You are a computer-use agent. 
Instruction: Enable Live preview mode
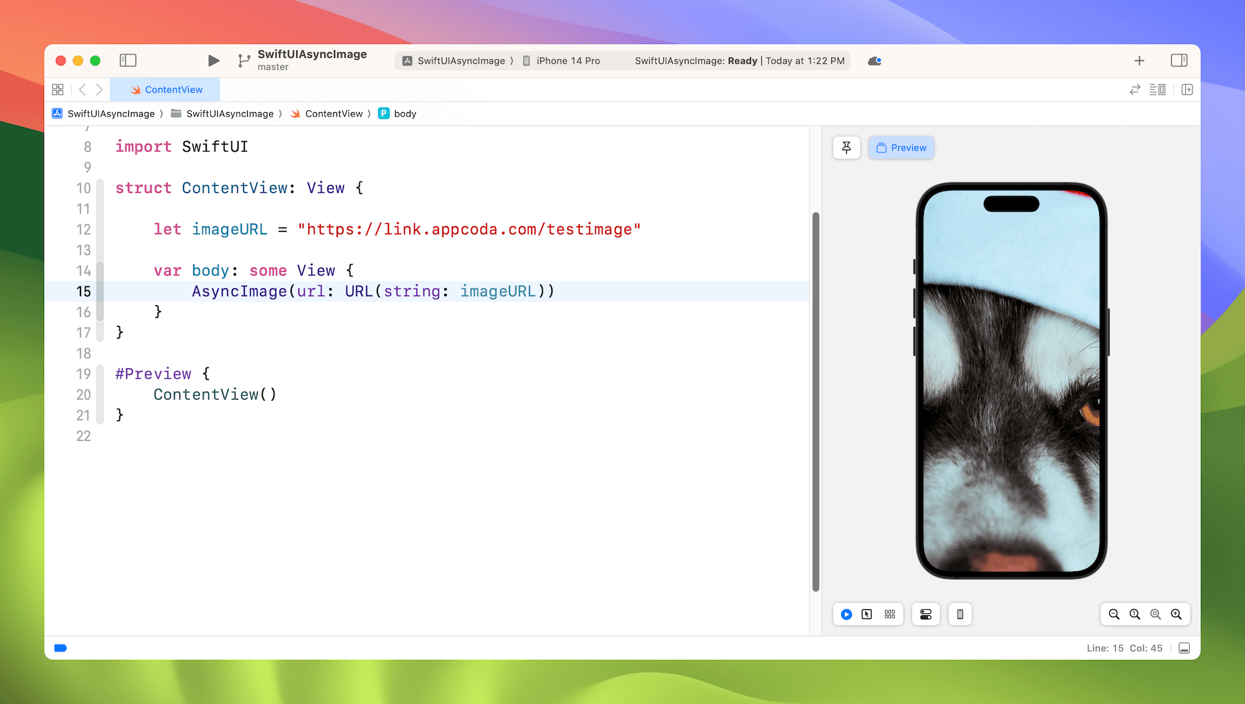[x=846, y=614]
